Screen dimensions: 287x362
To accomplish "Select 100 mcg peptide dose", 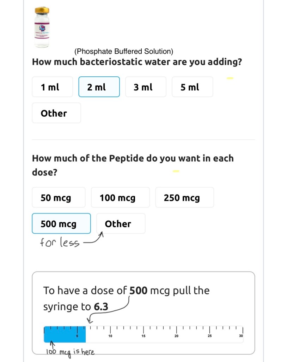I will pos(120,197).
